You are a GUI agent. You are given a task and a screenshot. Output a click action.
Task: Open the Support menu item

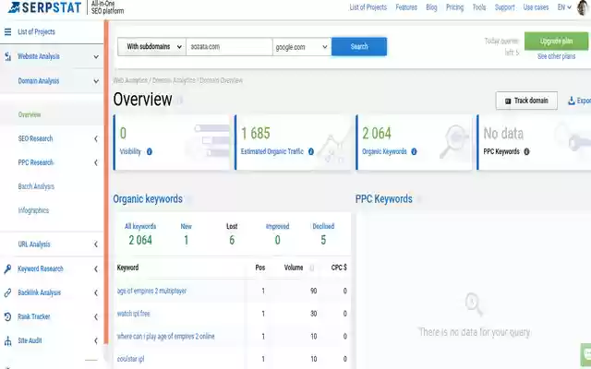tap(505, 7)
